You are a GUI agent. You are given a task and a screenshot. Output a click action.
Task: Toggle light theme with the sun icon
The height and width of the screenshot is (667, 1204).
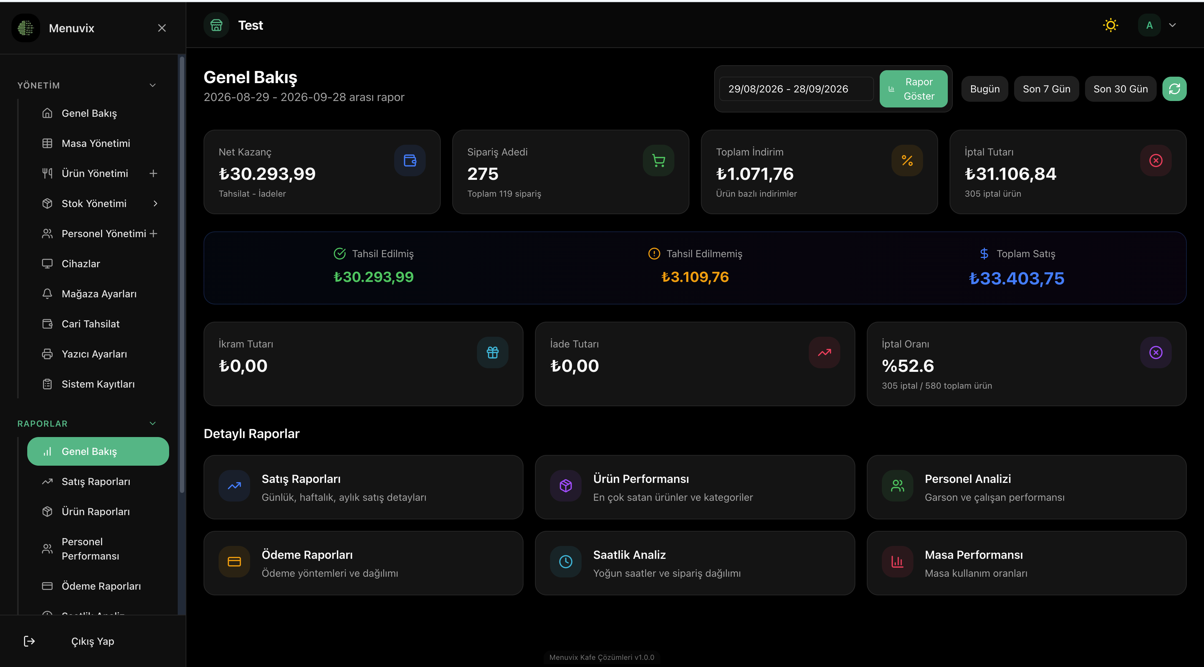(x=1110, y=25)
